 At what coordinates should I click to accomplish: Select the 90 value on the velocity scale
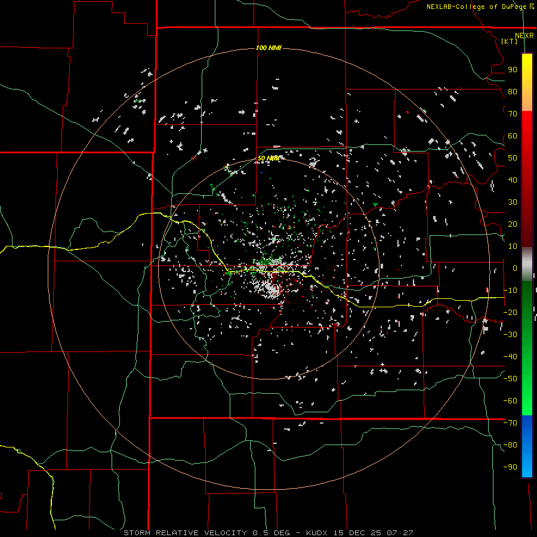pyautogui.click(x=513, y=70)
